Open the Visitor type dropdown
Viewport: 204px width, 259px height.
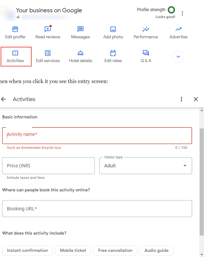(x=146, y=166)
